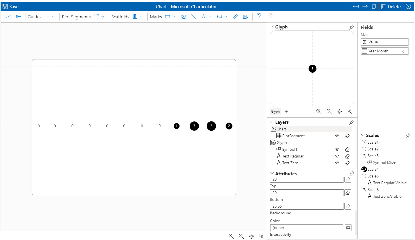
Task: Undo the last action
Action: pyautogui.click(x=259, y=15)
